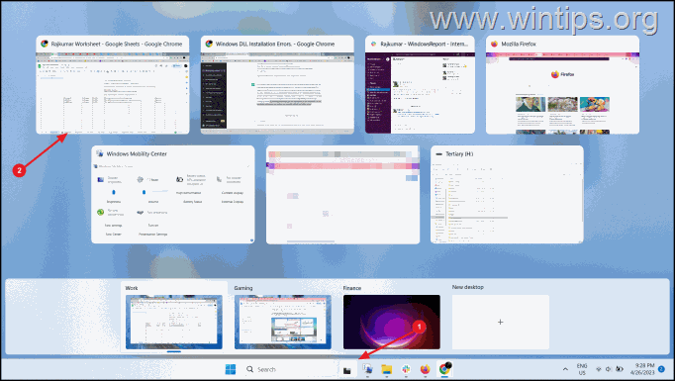Click drive icon on Tertiary (H:) title
Viewport: 675px width, 381px height.
439,154
